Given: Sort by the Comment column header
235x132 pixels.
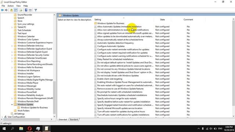Looking at the screenshot, I should pos(188,19).
